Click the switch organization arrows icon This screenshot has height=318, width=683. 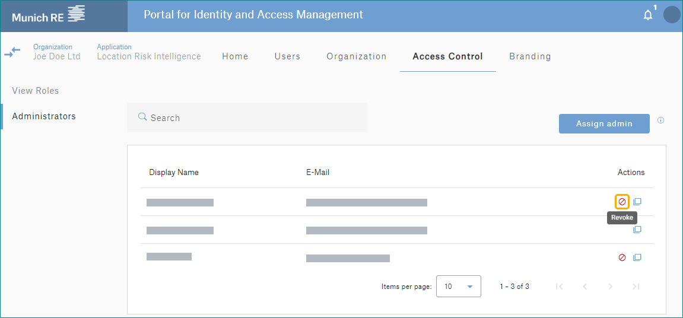click(x=12, y=53)
